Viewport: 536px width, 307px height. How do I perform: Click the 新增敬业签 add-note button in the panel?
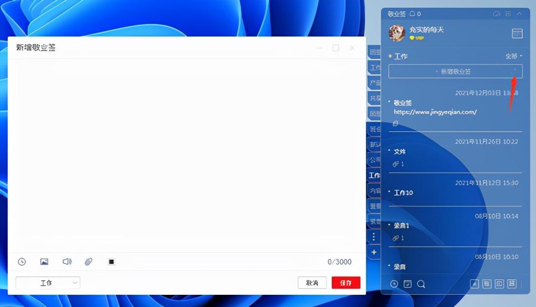pyautogui.click(x=455, y=72)
